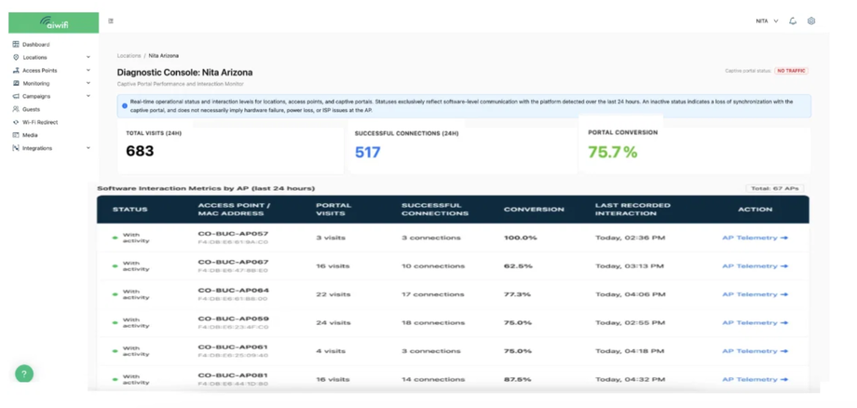Click the green help question mark button
Image resolution: width=857 pixels, height=408 pixels.
pos(24,374)
